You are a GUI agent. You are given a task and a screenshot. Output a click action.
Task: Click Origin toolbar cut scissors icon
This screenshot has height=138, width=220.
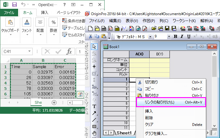click(90, 37)
